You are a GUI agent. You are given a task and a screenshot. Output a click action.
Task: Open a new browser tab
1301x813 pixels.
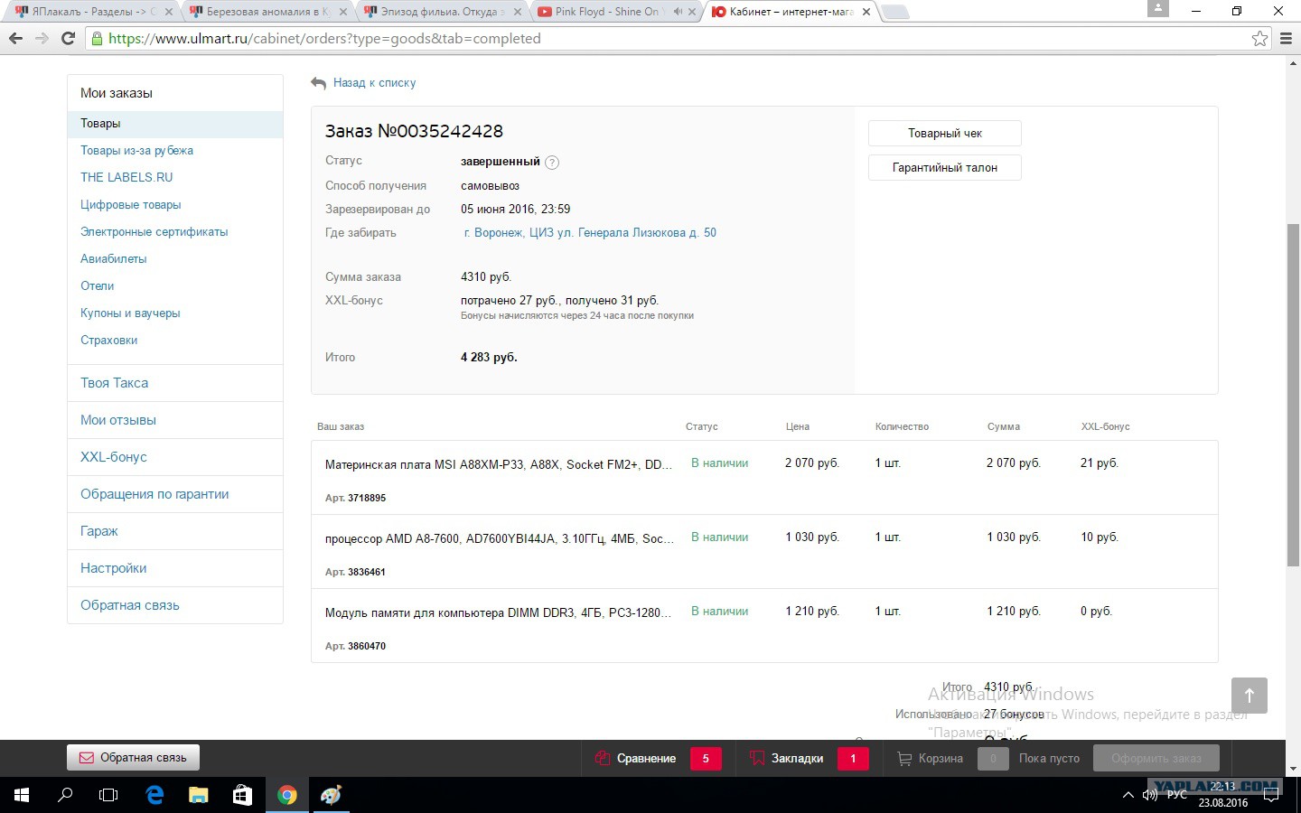tap(894, 12)
